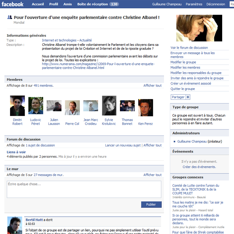Image resolution: width=234 pixels, height=234 pixels.
Task: Click administrator Guillaume Champeau (créateur) link
Action: click(192, 142)
